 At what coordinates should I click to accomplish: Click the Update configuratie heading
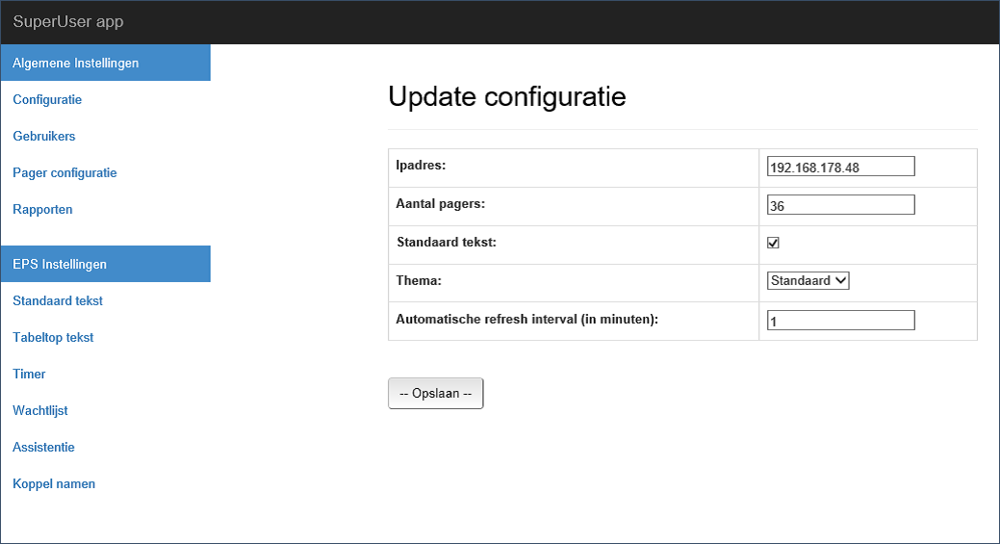pyautogui.click(x=506, y=96)
